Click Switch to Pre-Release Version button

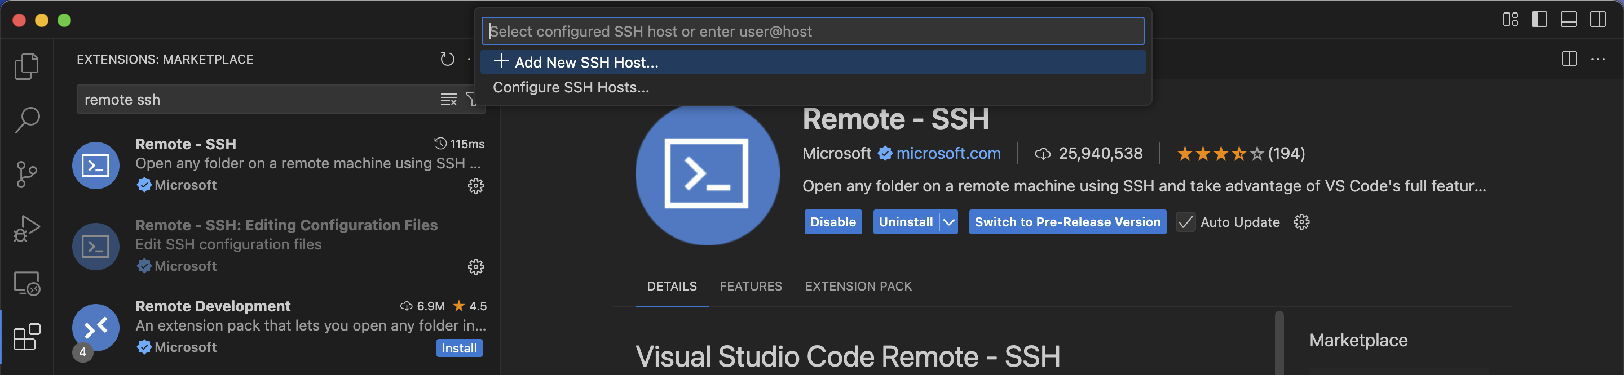[1067, 222]
